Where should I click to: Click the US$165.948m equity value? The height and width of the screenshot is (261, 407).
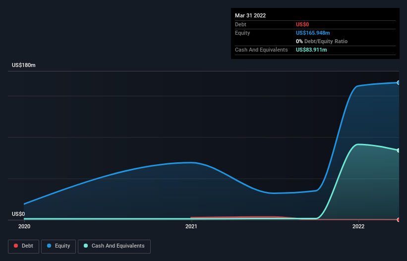[313, 33]
